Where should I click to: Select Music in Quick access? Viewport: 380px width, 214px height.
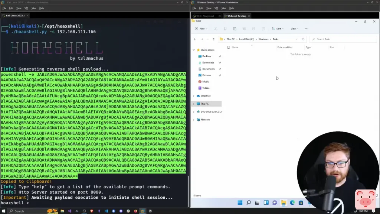pos(205,81)
